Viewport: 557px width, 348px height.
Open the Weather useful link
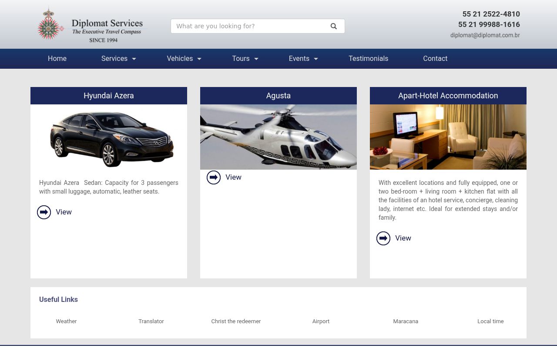(66, 321)
